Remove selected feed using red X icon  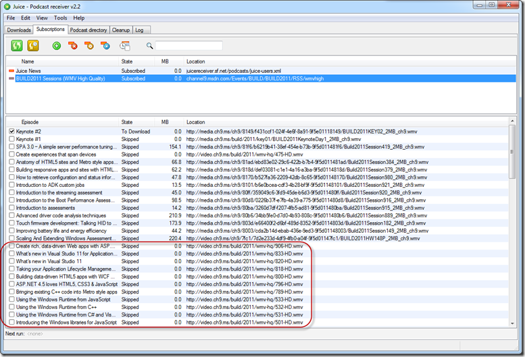coord(73,46)
